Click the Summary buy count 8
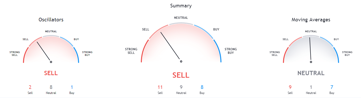The height and width of the screenshot is (98, 361). tap(202, 87)
